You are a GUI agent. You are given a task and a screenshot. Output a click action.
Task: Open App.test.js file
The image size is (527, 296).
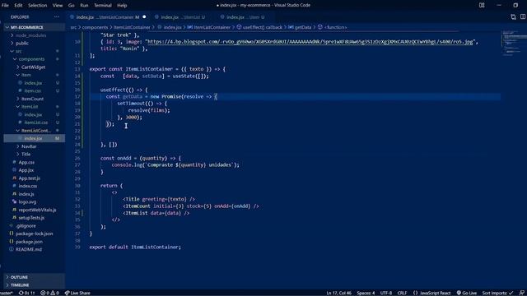(29, 178)
